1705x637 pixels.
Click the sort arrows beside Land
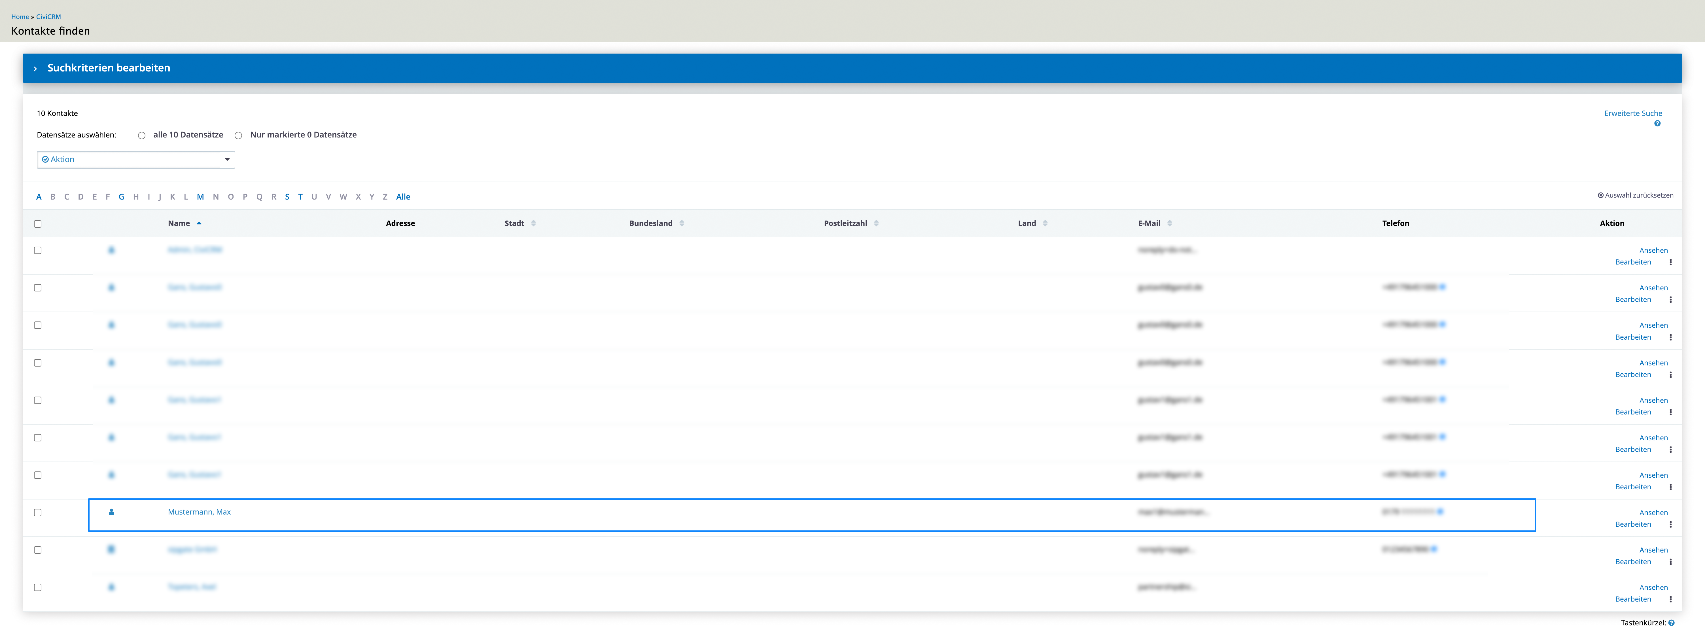coord(1045,223)
